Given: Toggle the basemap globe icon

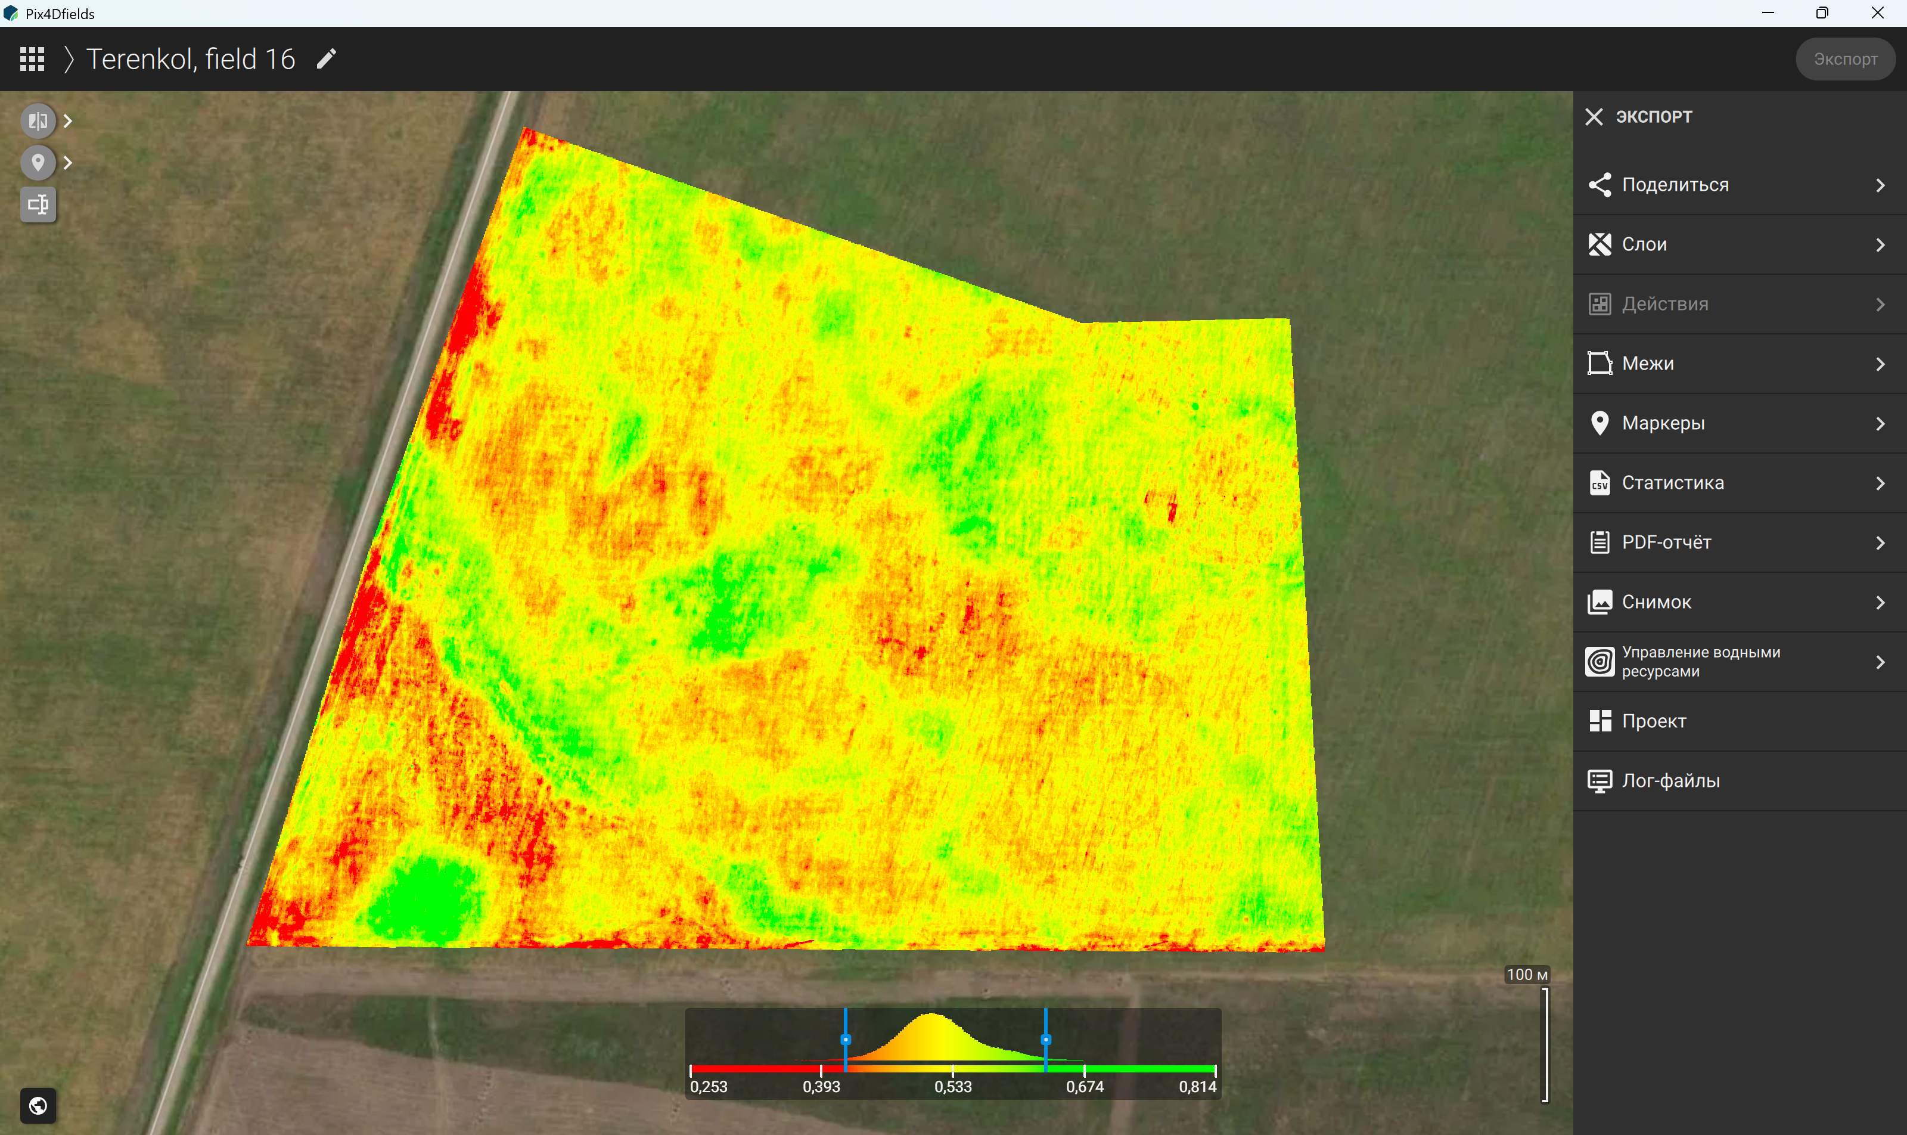Looking at the screenshot, I should (38, 1105).
